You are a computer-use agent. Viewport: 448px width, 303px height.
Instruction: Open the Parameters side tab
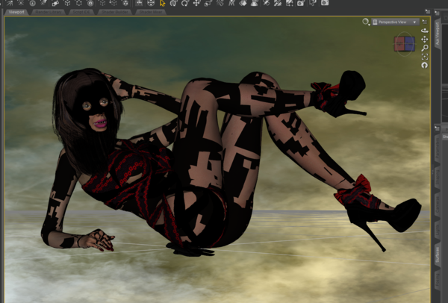(x=437, y=148)
